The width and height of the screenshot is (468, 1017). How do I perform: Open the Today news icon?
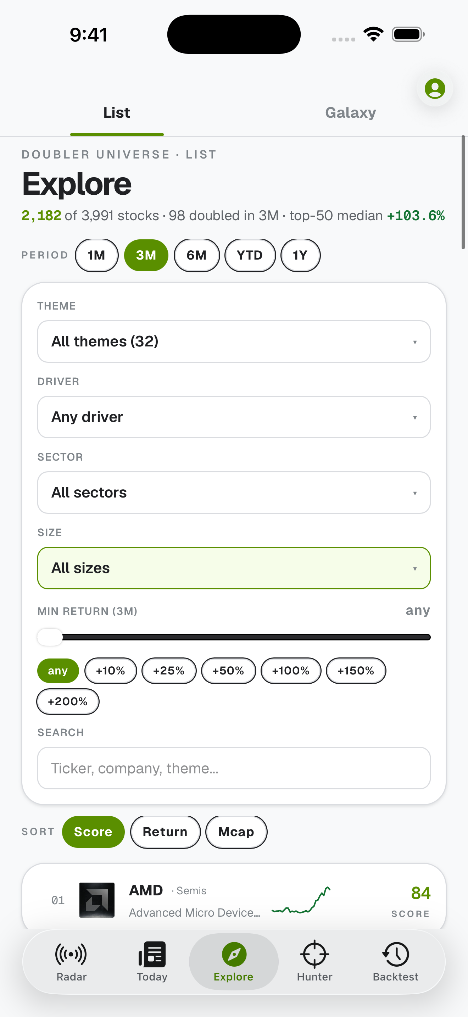pos(152,954)
